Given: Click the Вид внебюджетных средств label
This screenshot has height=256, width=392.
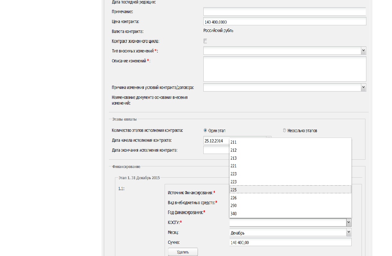Looking at the screenshot, I should pos(192,203).
